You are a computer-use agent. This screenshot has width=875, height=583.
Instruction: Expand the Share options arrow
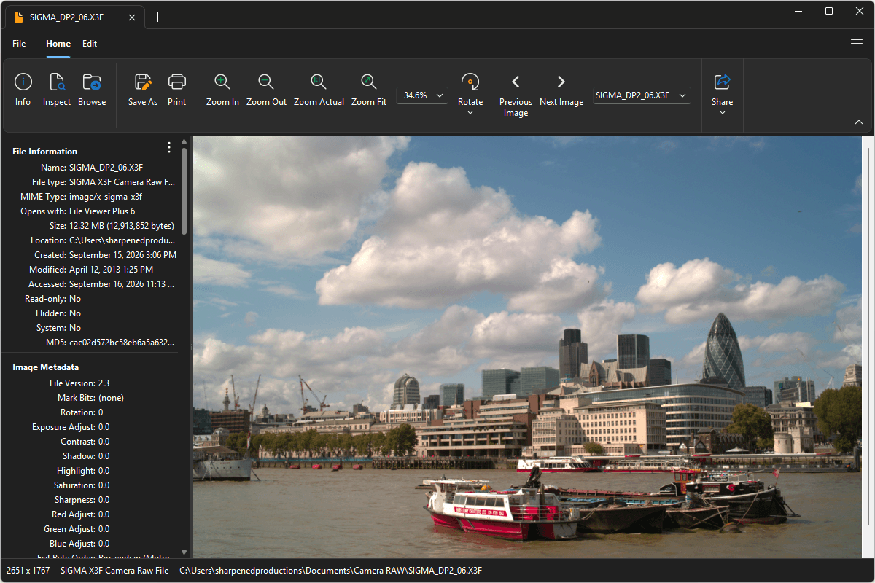click(723, 113)
